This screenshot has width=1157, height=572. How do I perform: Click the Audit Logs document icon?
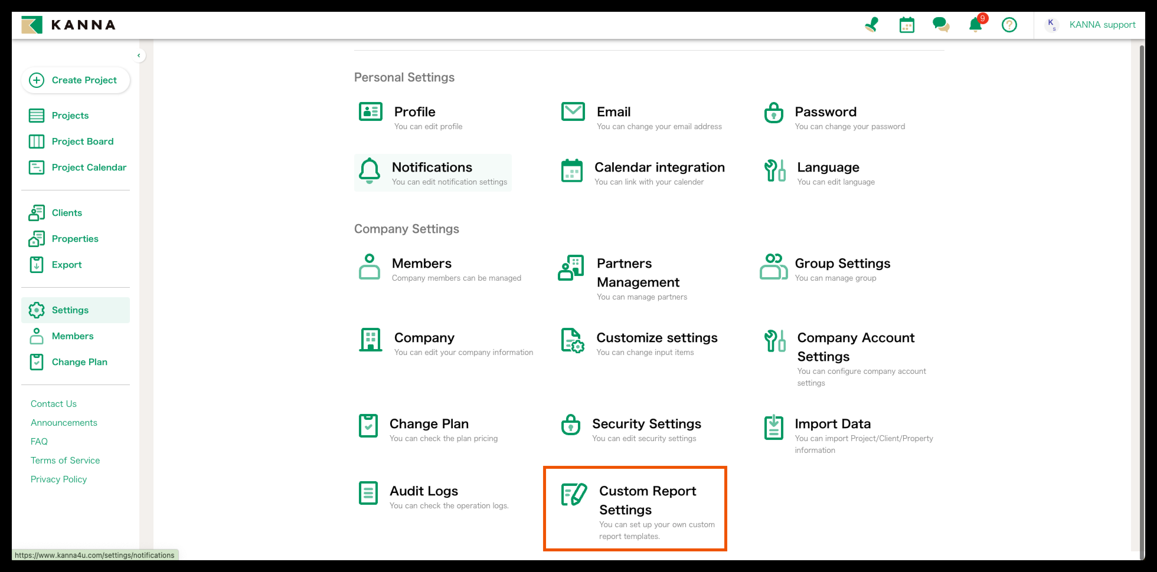point(368,493)
